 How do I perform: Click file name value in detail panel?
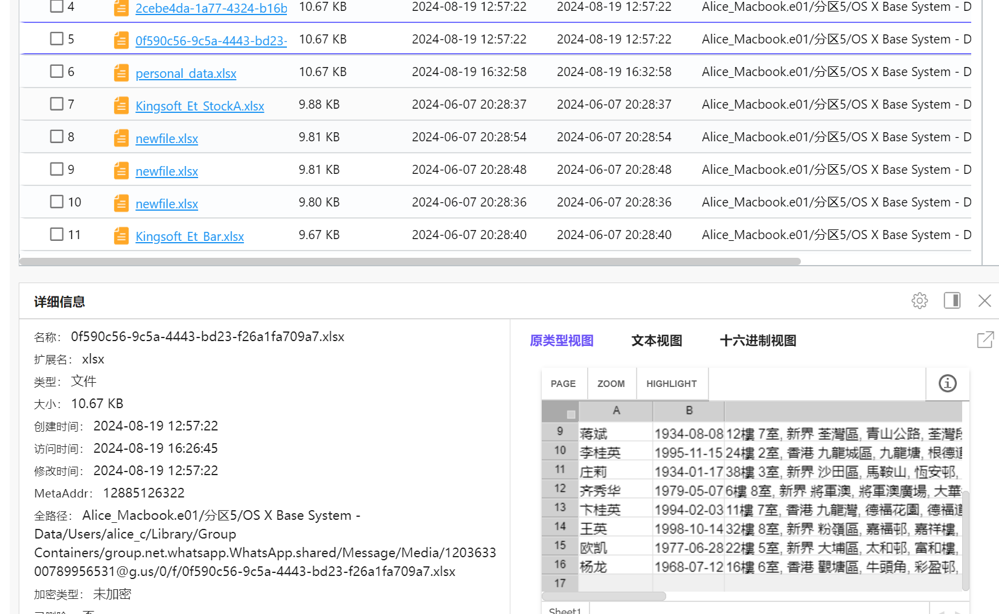point(208,337)
